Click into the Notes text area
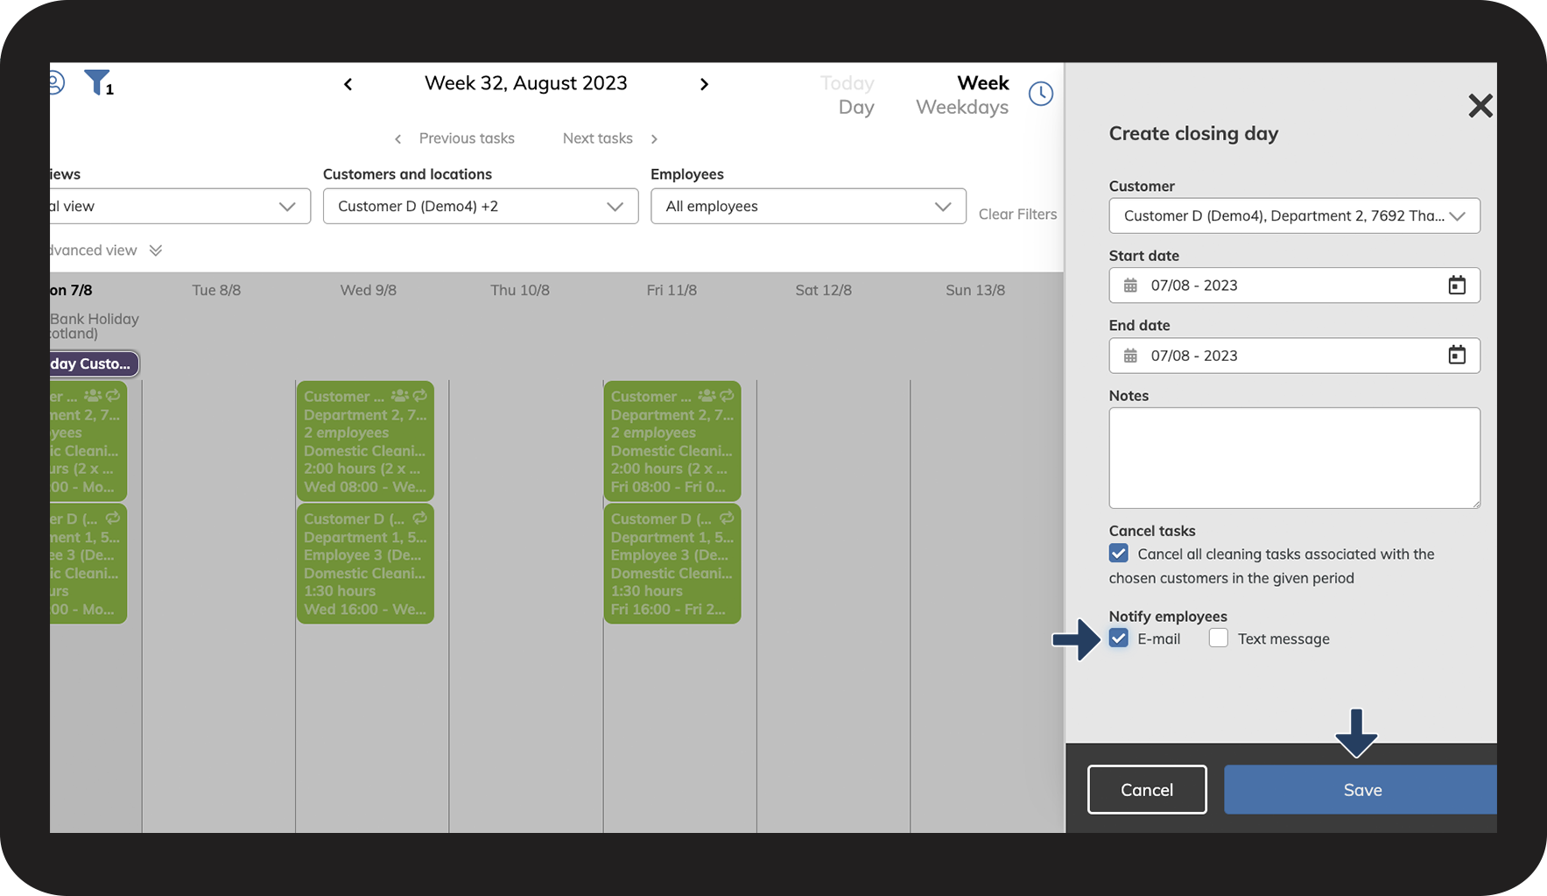1547x896 pixels. 1293,457
